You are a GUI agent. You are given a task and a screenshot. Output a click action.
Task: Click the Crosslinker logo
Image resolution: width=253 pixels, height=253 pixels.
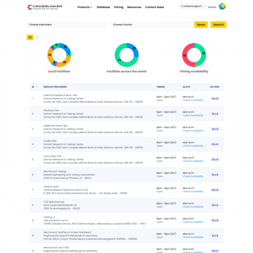[45, 7]
